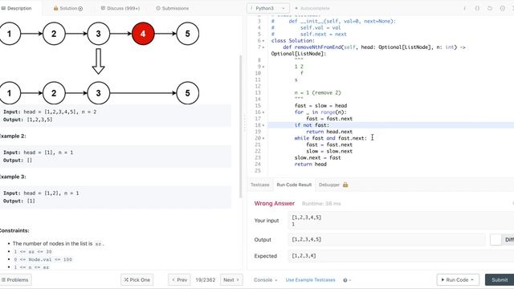Switch to the Discuss (999+) tab
This screenshot has width=514, height=289.
[x=120, y=8]
